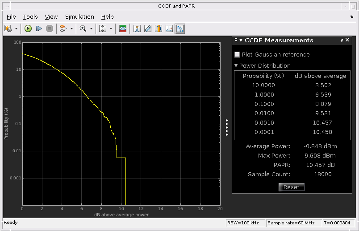Viewport: 359px width, 231px height.
Task: Open the block highlight dropdown arrow
Action: 71,29
